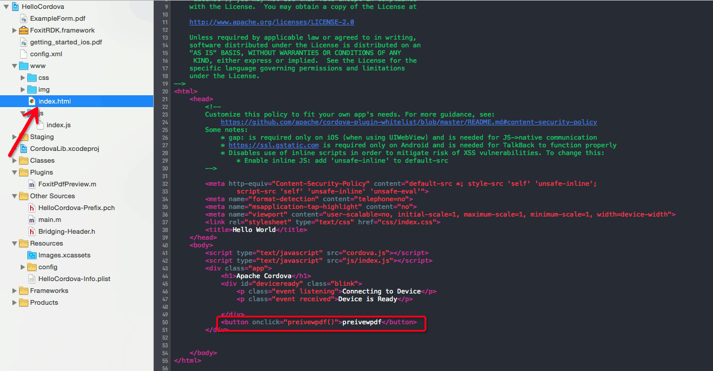Screen dimensions: 713x371
Task: Click the index.js file icon
Action: [x=40, y=125]
